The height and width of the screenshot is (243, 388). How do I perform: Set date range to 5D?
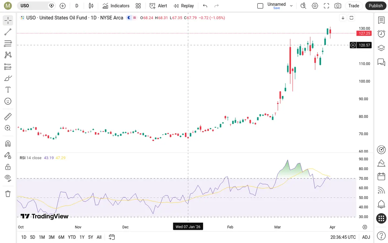(x=33, y=237)
